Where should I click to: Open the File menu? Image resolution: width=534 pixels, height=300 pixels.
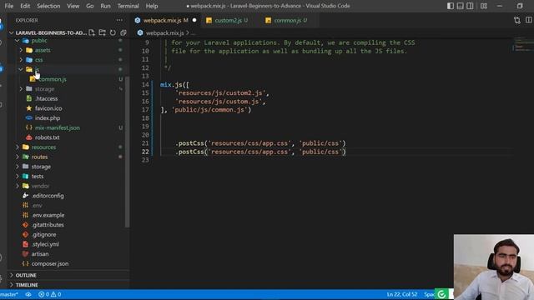[9, 6]
